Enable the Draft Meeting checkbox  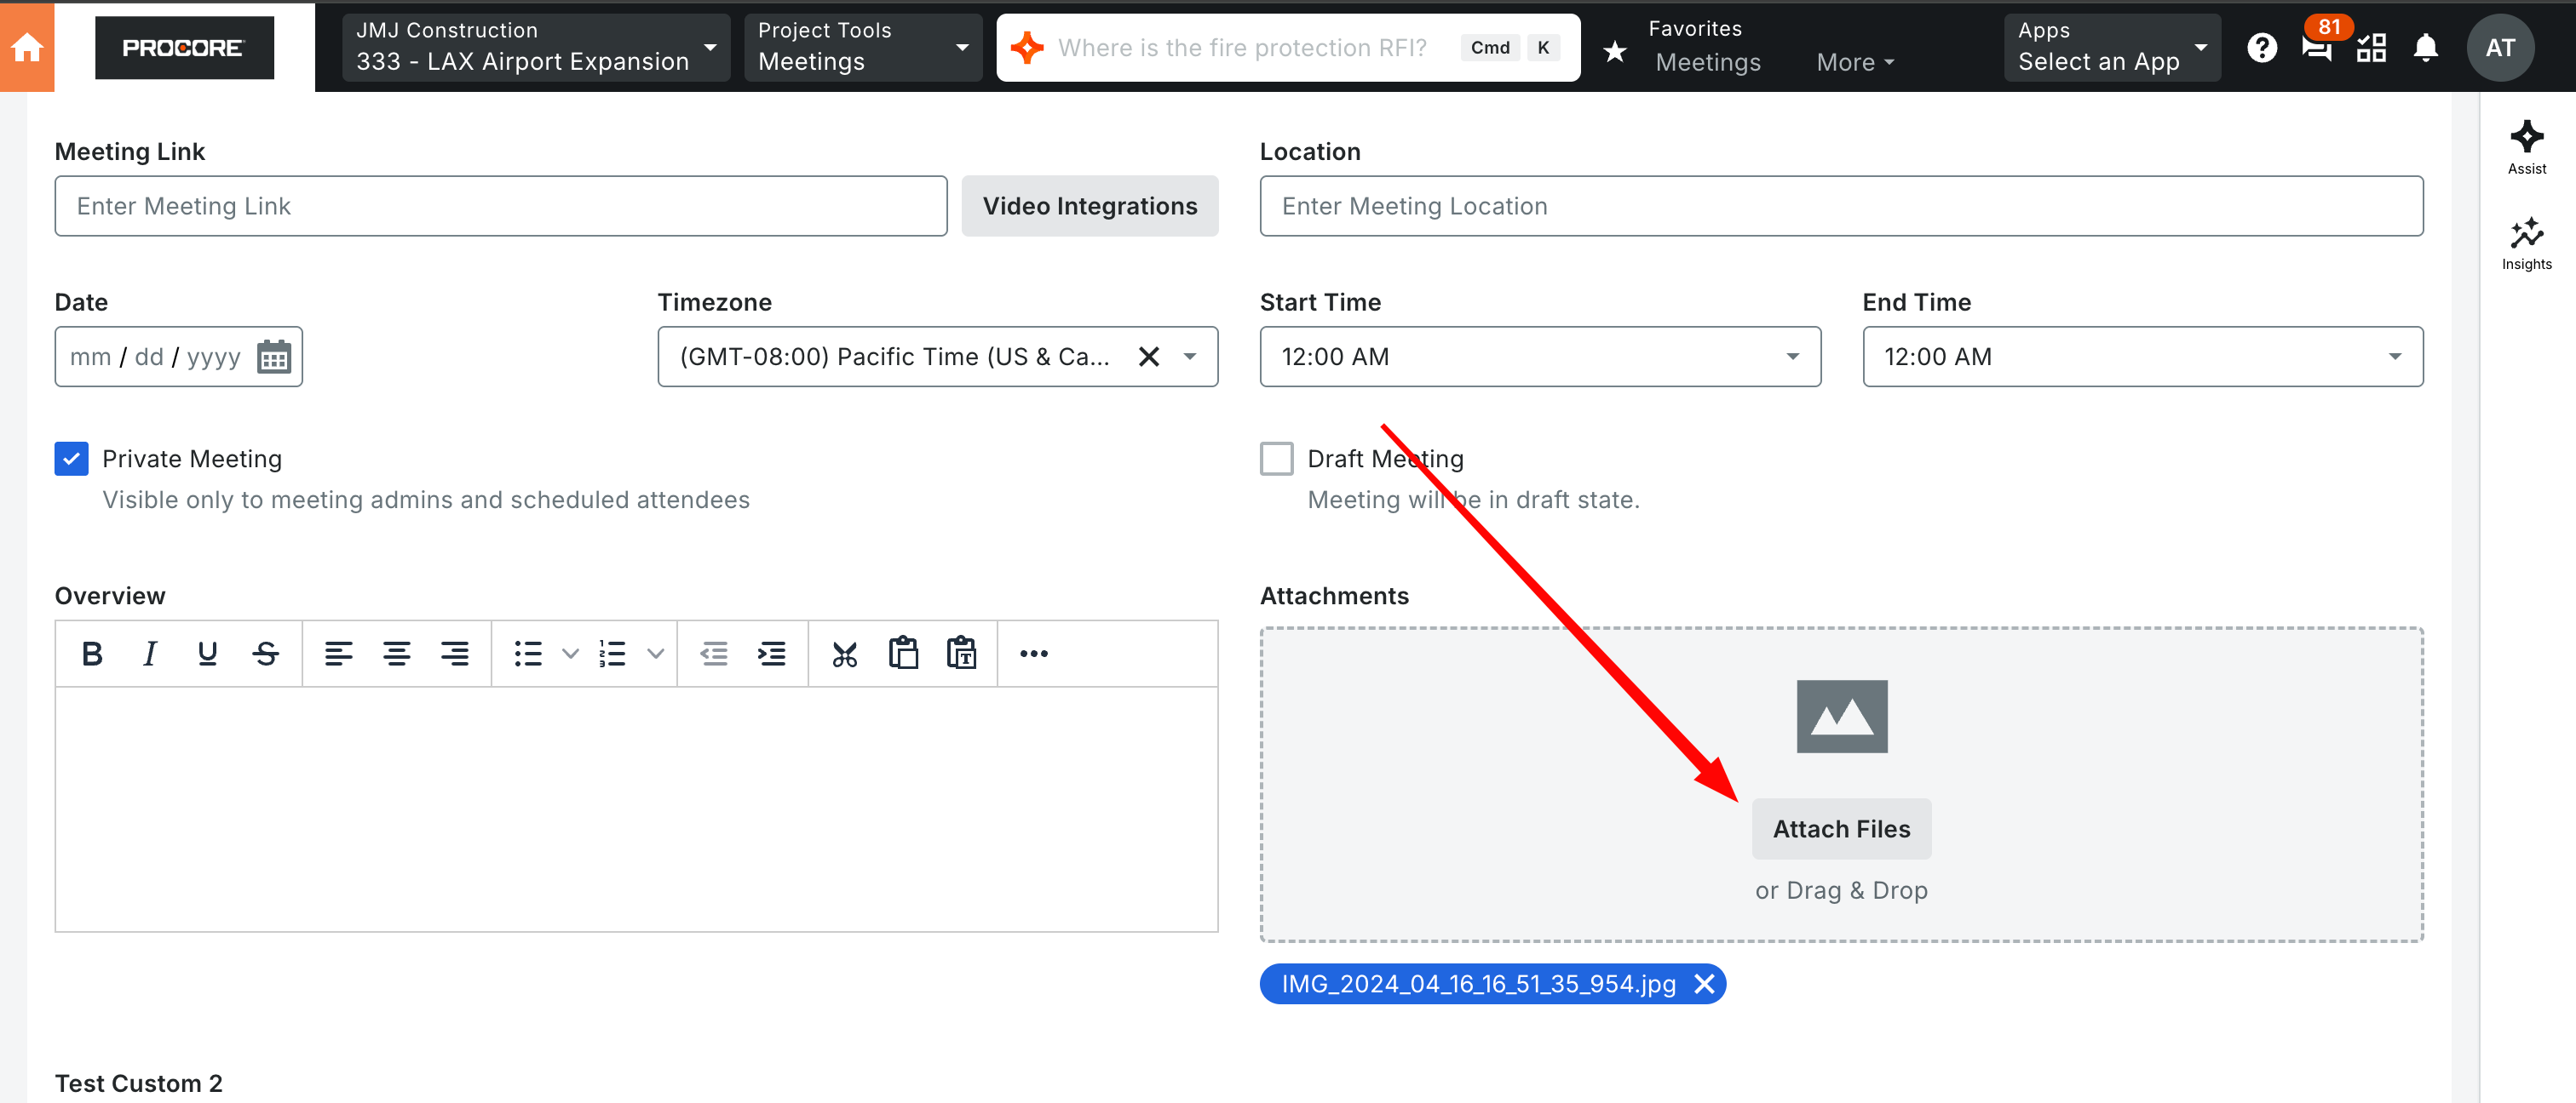[1276, 459]
